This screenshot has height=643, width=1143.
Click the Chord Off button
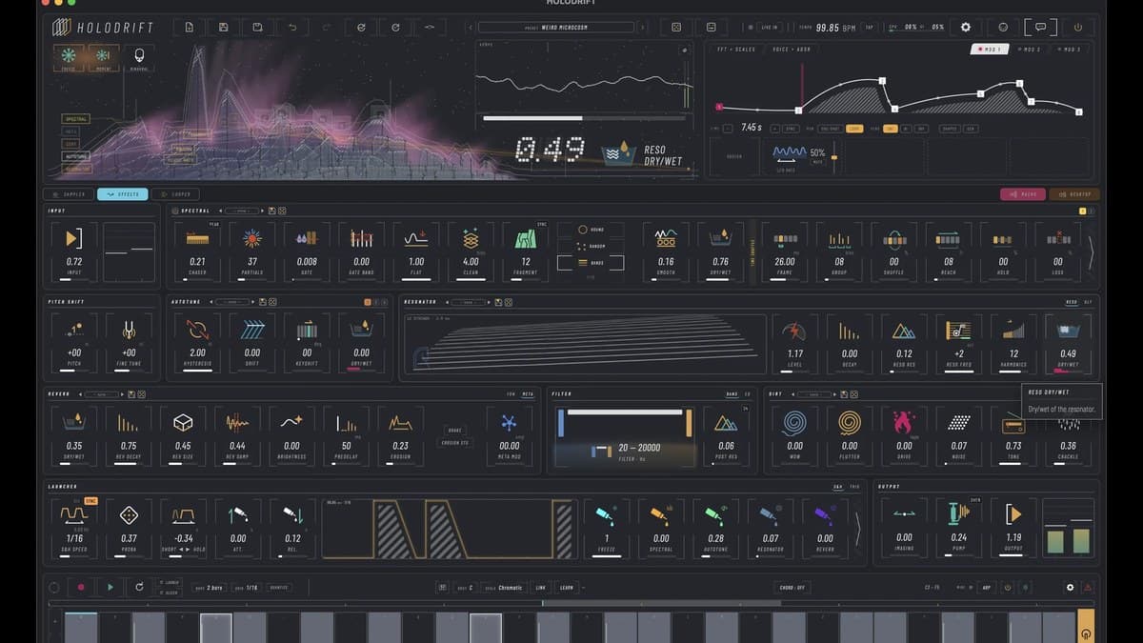(793, 588)
